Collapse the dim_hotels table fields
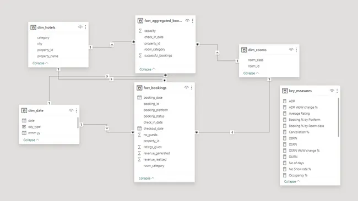This screenshot has height=201, width=358. point(40,63)
